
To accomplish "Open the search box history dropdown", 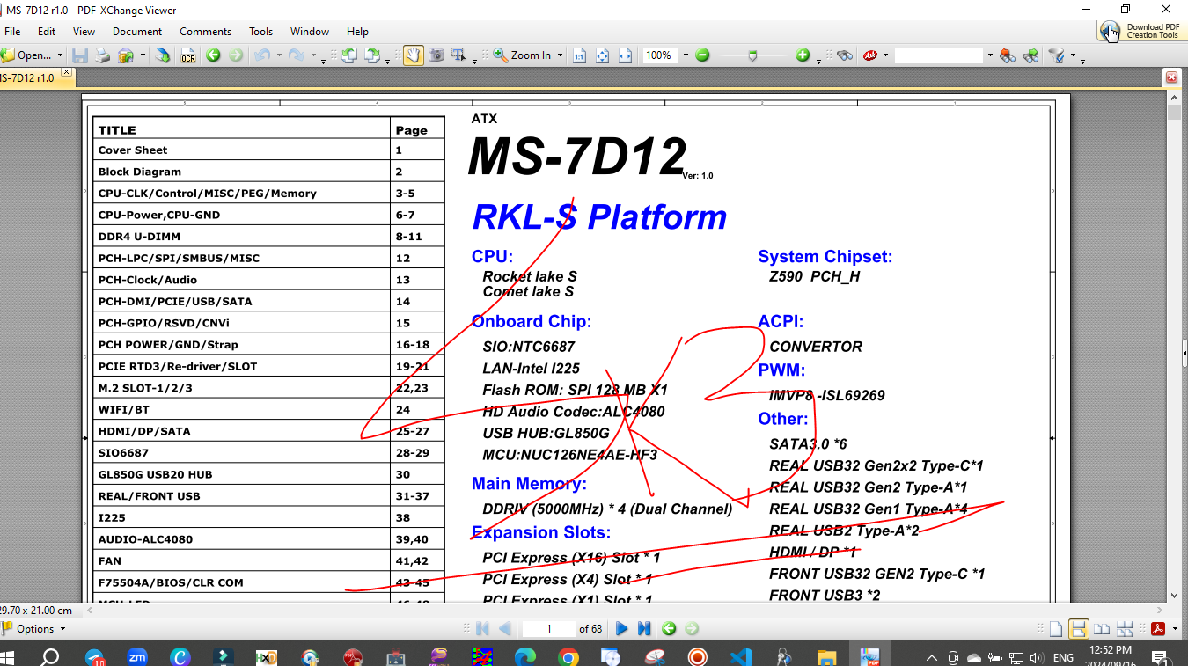I will pos(989,55).
